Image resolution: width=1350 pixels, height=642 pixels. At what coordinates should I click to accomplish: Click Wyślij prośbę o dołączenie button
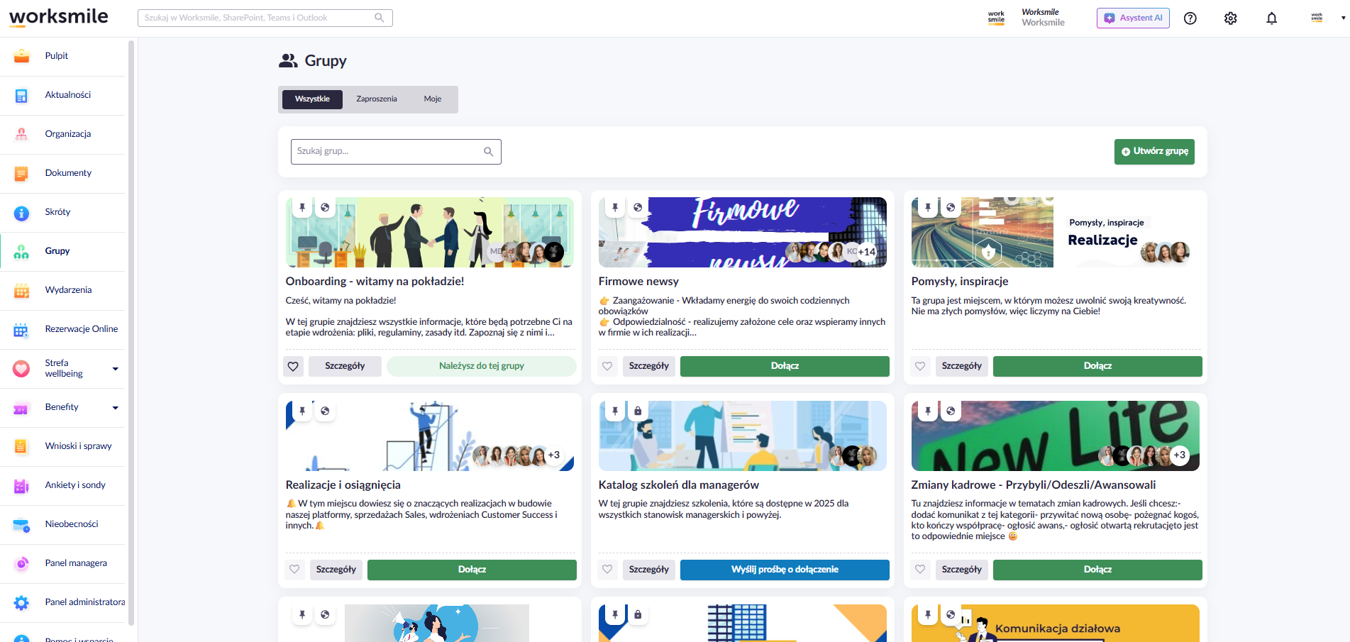pos(785,570)
